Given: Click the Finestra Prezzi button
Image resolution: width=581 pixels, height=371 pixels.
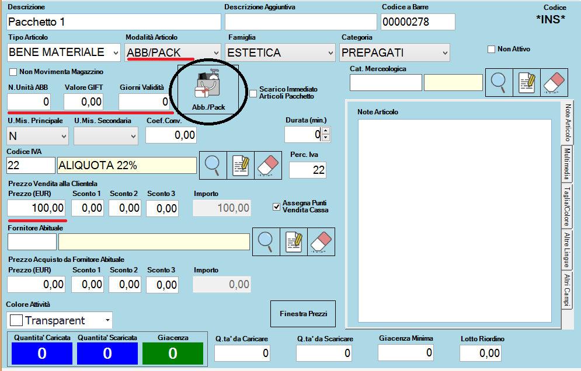Looking at the screenshot, I should coord(303,314).
